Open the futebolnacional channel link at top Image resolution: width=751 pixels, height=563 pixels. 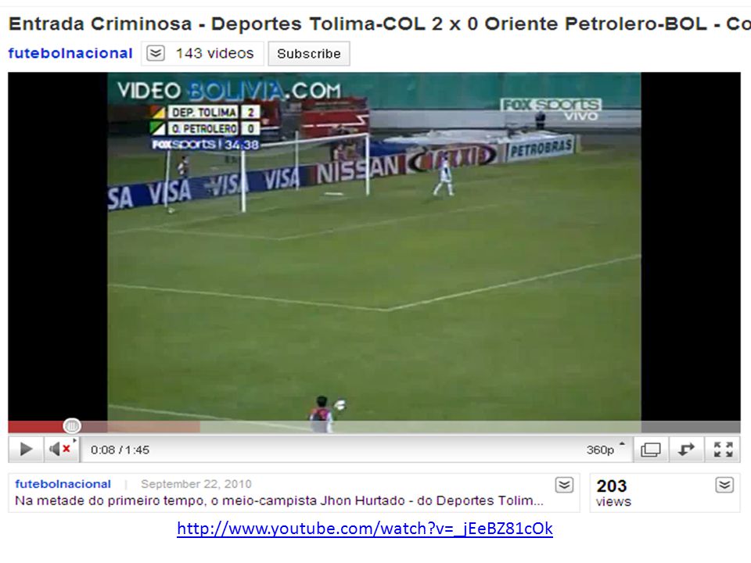[70, 53]
